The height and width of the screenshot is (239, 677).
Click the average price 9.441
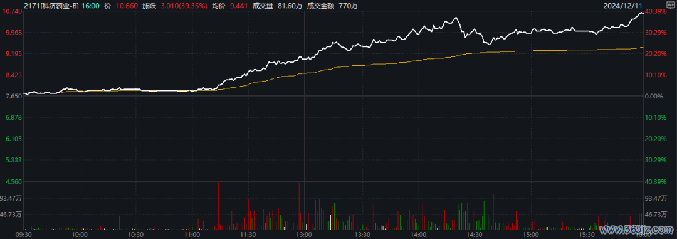point(239,6)
